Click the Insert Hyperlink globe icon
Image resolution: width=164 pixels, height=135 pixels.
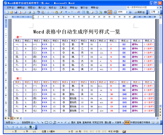pyautogui.click(x=88, y=12)
